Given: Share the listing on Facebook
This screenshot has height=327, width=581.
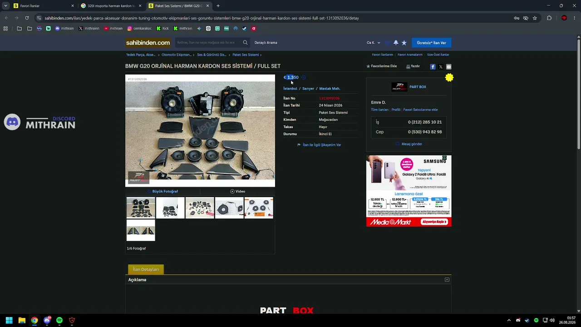Looking at the screenshot, I should click(x=433, y=67).
